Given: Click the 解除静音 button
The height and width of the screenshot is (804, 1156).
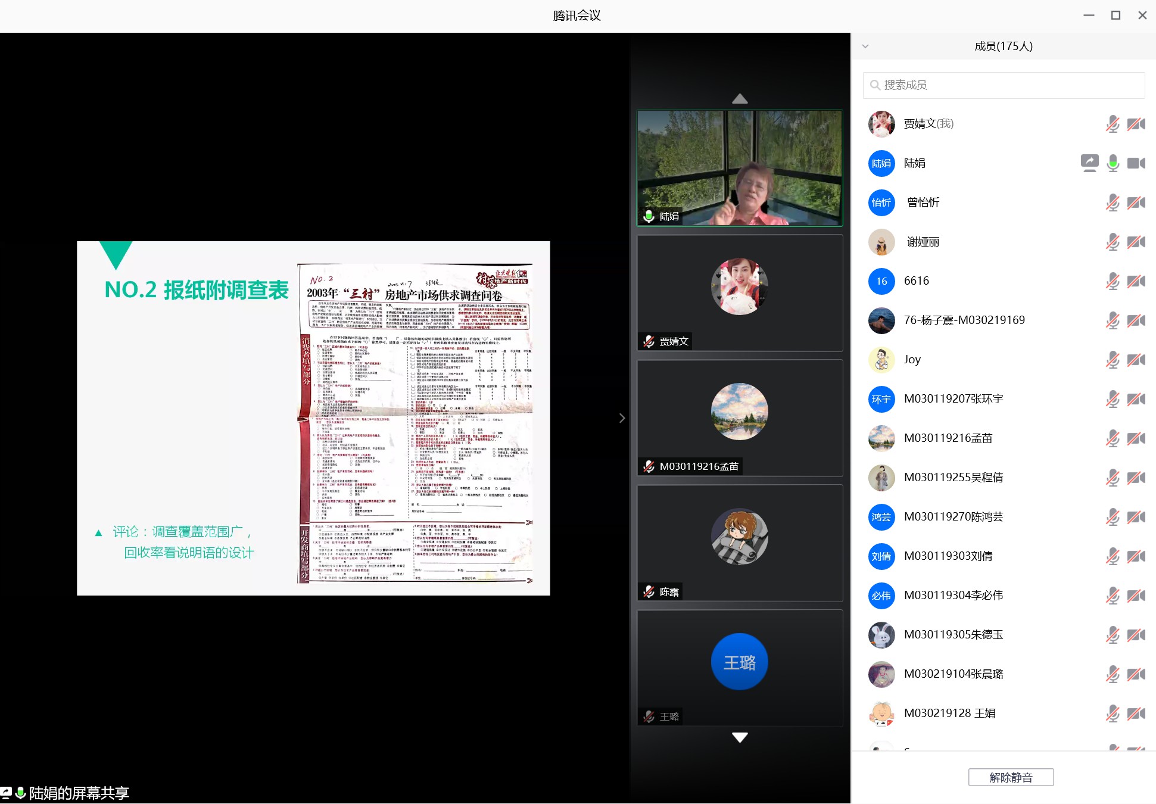Looking at the screenshot, I should point(1011,777).
